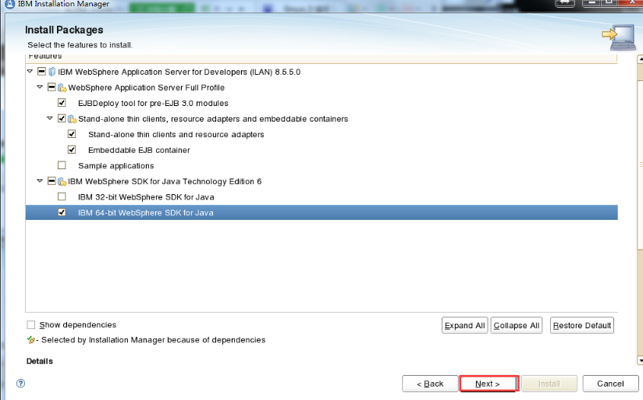The height and width of the screenshot is (400, 643).
Task: Click the WebSphere SDK for Java Technology icon
Action: 62,182
